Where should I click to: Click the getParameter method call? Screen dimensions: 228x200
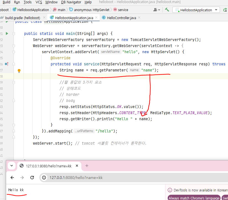pos(113,70)
